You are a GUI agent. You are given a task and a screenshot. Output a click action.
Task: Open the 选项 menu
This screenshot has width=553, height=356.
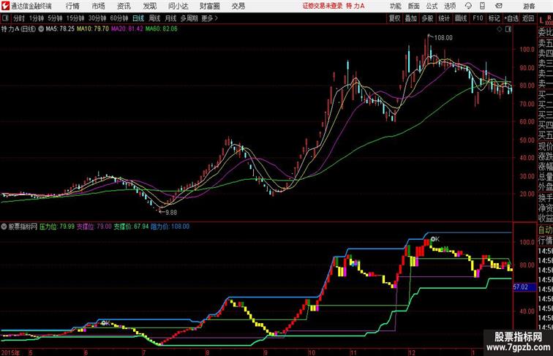450,6
